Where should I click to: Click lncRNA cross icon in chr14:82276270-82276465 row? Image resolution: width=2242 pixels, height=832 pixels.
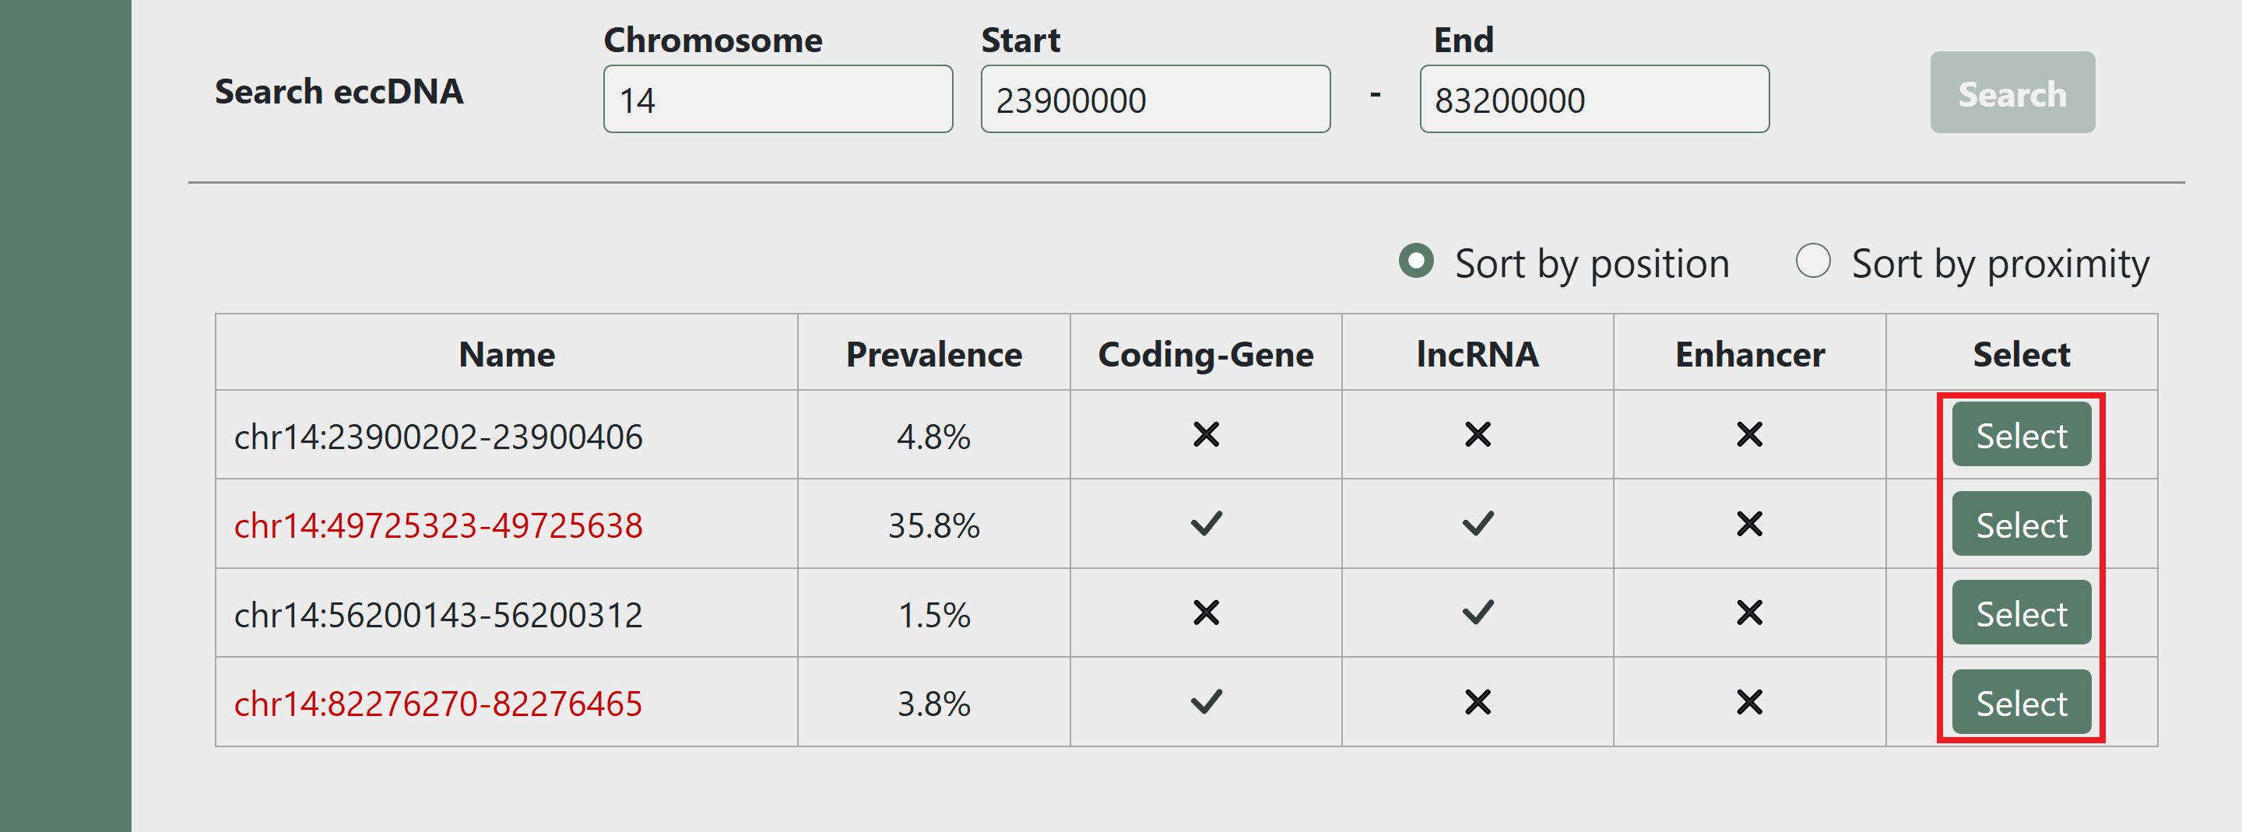pyautogui.click(x=1477, y=702)
